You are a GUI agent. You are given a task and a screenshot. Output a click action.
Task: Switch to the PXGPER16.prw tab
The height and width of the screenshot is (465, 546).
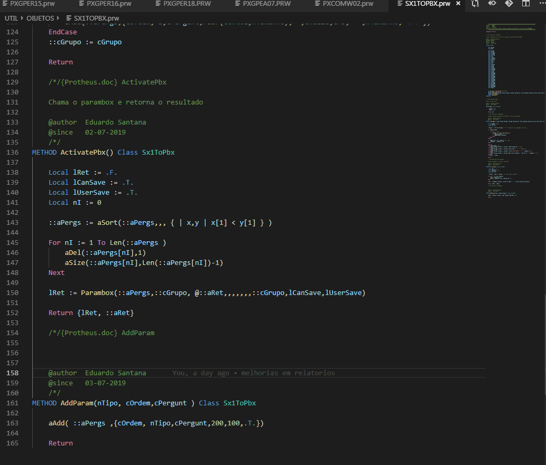pos(108,4)
